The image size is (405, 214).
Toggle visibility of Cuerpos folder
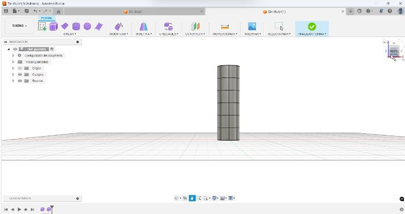[20, 75]
